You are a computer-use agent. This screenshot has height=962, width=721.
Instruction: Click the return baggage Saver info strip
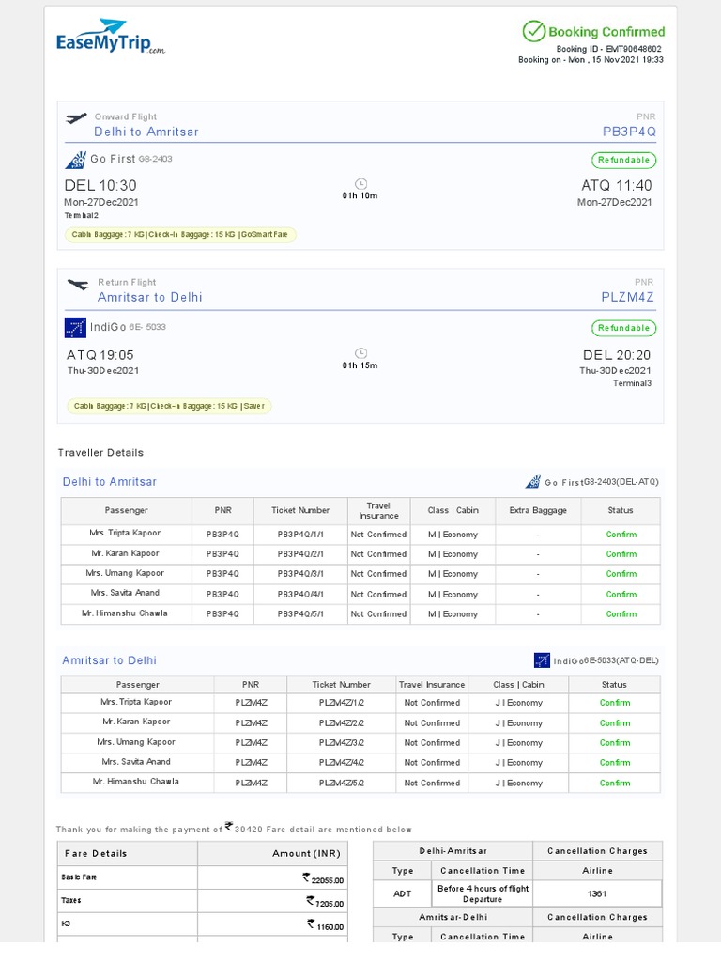168,406
